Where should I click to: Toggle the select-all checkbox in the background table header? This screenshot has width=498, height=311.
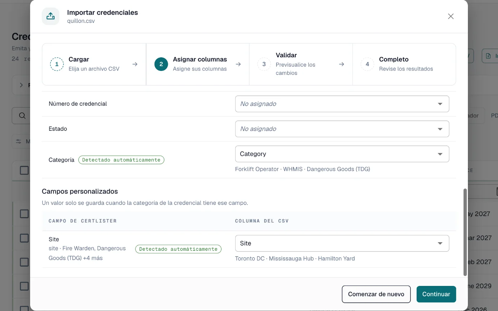(24, 170)
